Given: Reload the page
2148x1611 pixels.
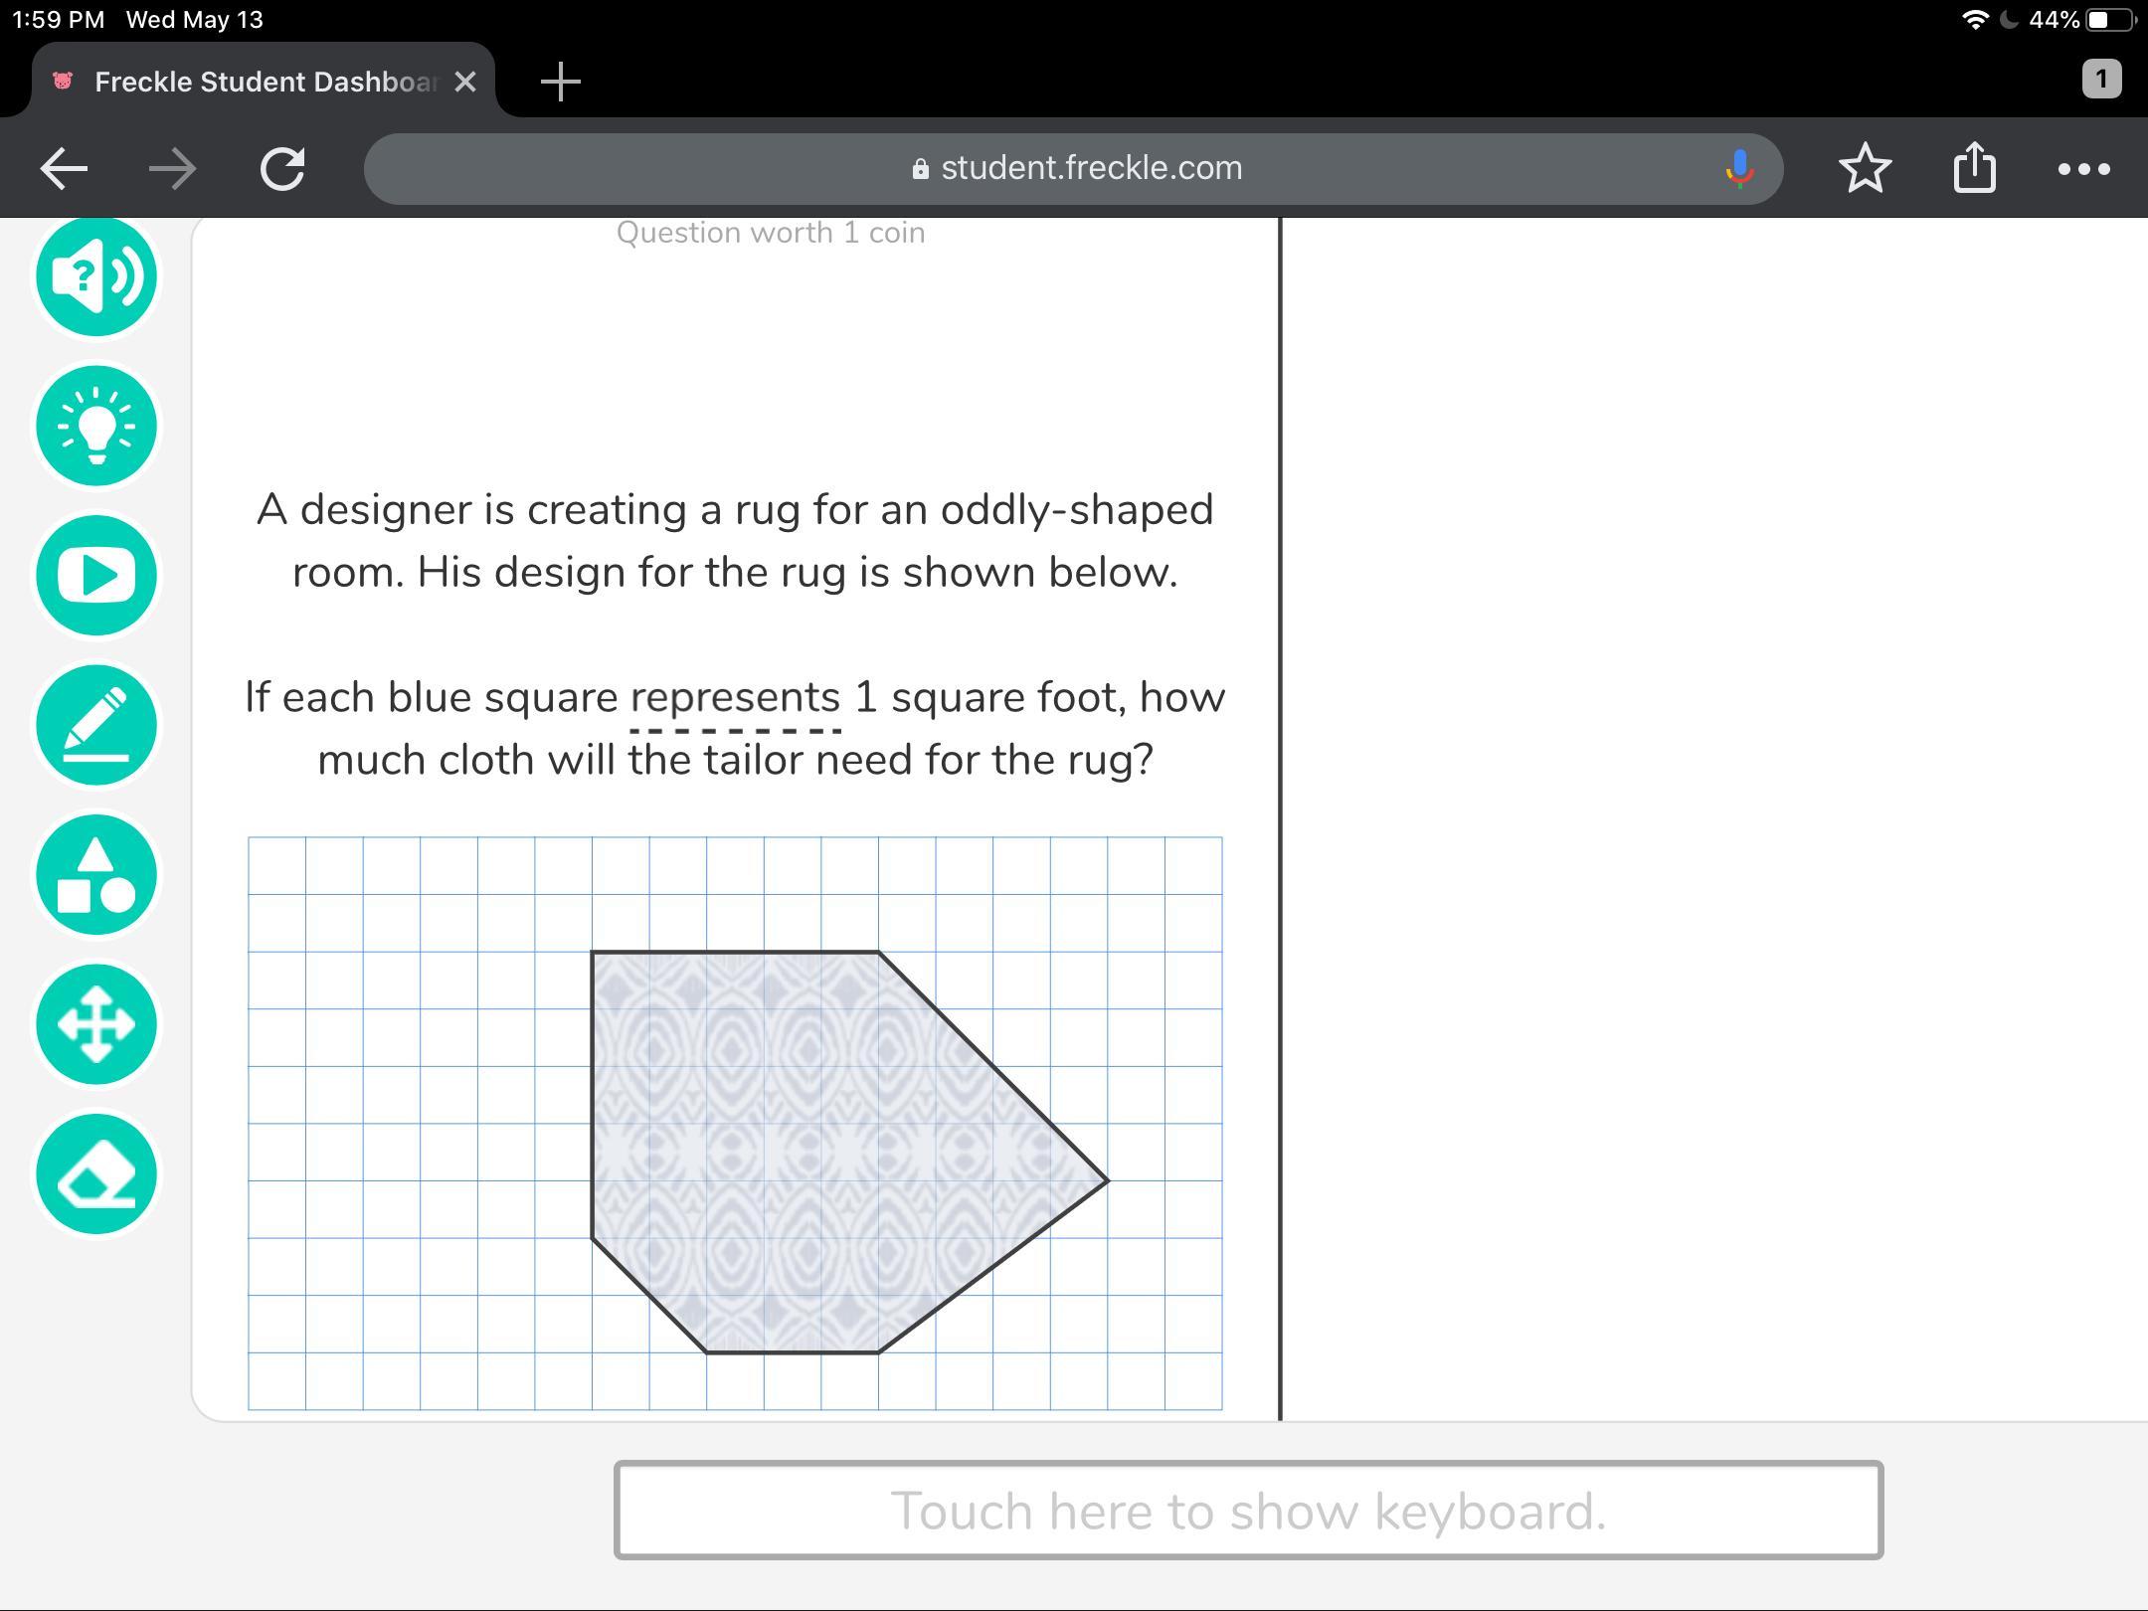Looking at the screenshot, I should (282, 168).
